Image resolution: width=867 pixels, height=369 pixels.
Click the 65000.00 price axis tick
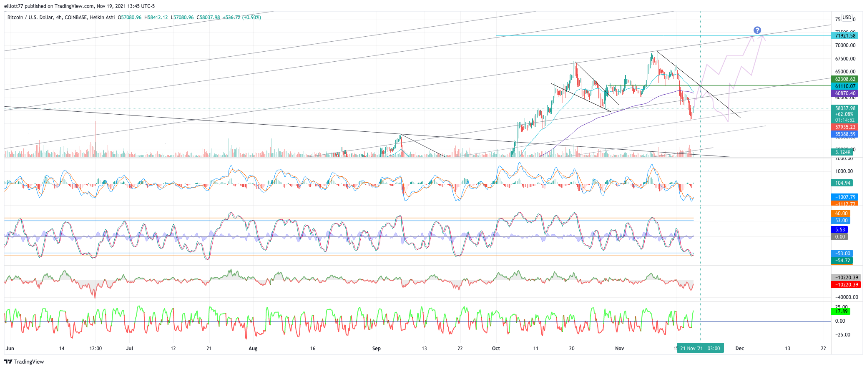click(845, 72)
